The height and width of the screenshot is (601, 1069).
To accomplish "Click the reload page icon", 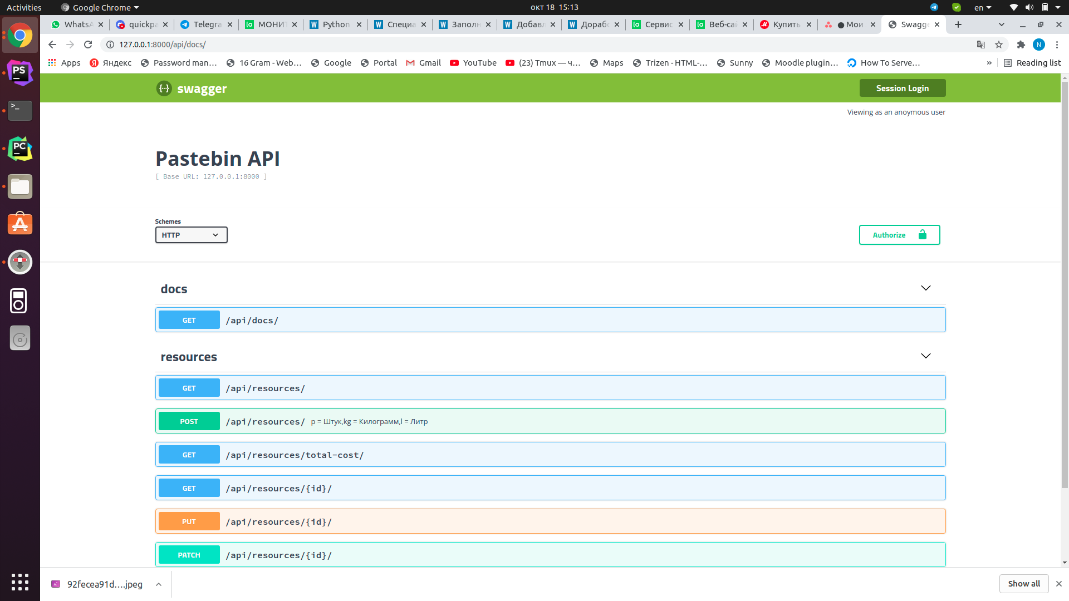I will click(88, 45).
